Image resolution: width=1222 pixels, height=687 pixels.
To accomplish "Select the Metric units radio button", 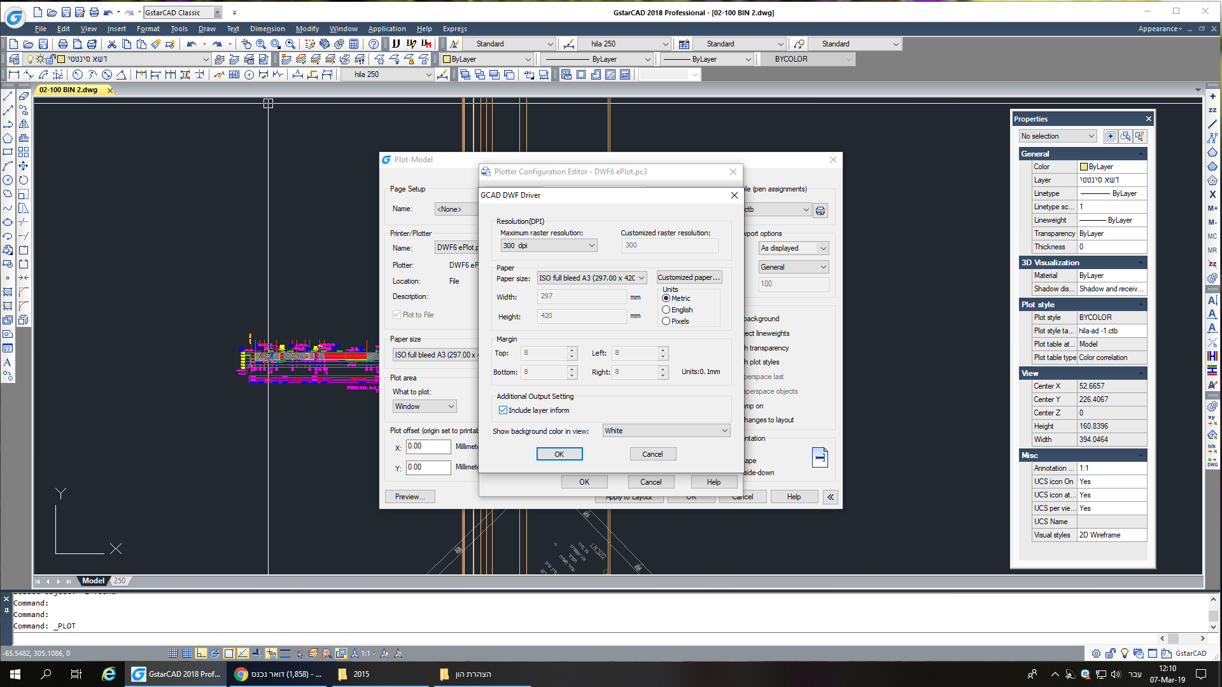I will coord(666,298).
